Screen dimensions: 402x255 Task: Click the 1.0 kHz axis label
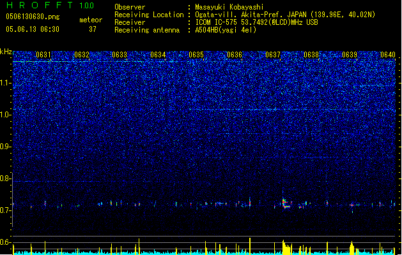pos(6,115)
